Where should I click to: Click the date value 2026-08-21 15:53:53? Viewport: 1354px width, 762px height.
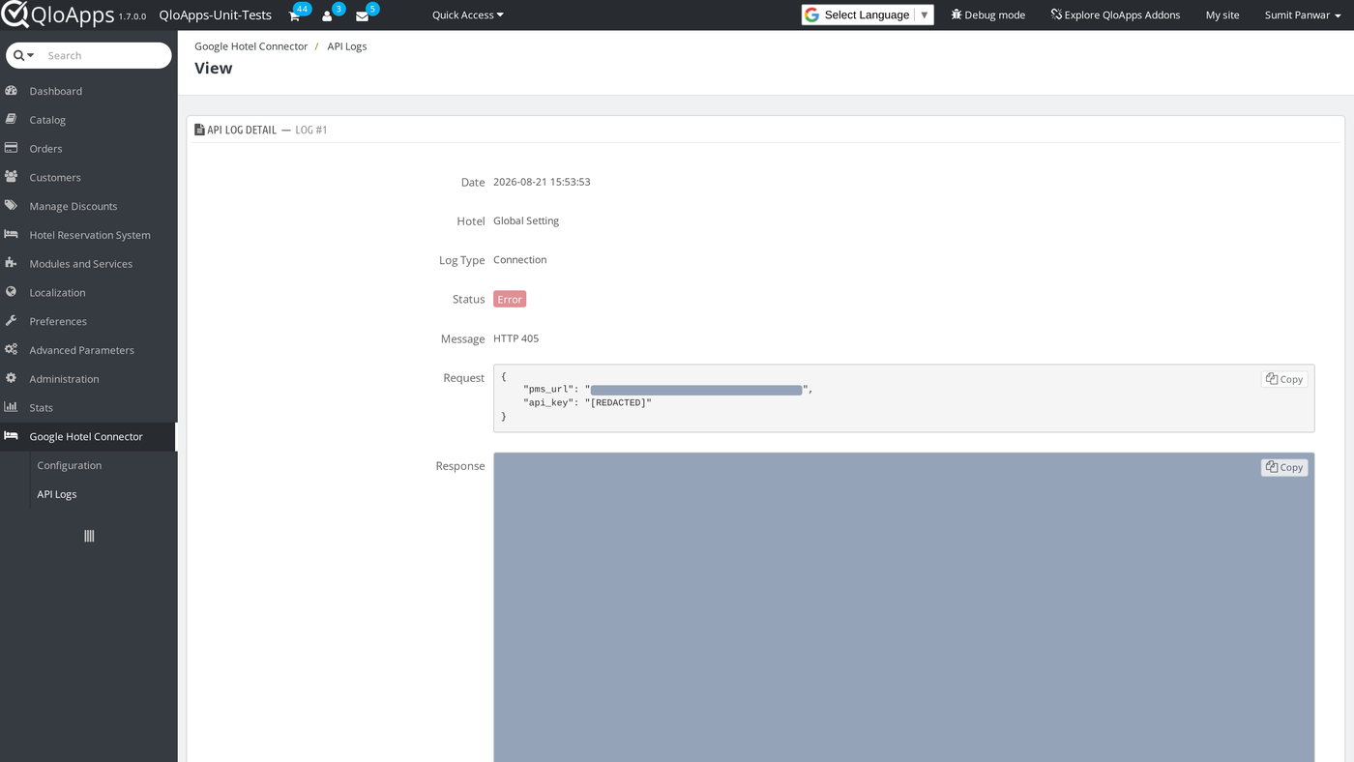point(542,182)
